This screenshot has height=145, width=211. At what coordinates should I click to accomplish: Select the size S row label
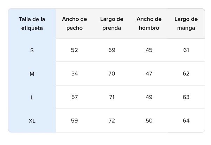coord(32,50)
